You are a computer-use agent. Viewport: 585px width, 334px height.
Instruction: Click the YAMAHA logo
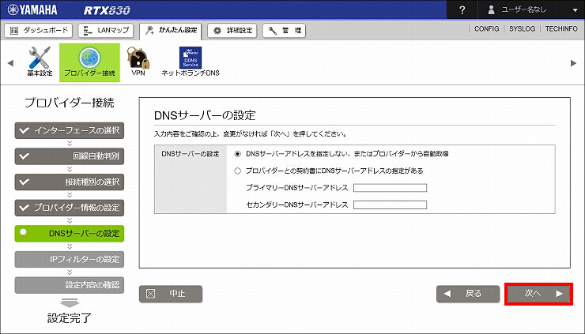(32, 9)
